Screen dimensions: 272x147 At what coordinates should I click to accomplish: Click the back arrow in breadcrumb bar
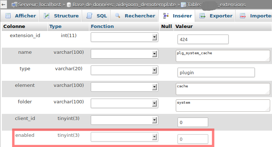click(4, 4)
